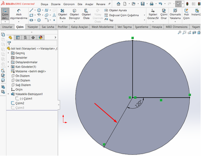The width and height of the screenshot is (201, 156).
Task: Select the Spline sketch tool
Action: pyautogui.click(x=46, y=10)
